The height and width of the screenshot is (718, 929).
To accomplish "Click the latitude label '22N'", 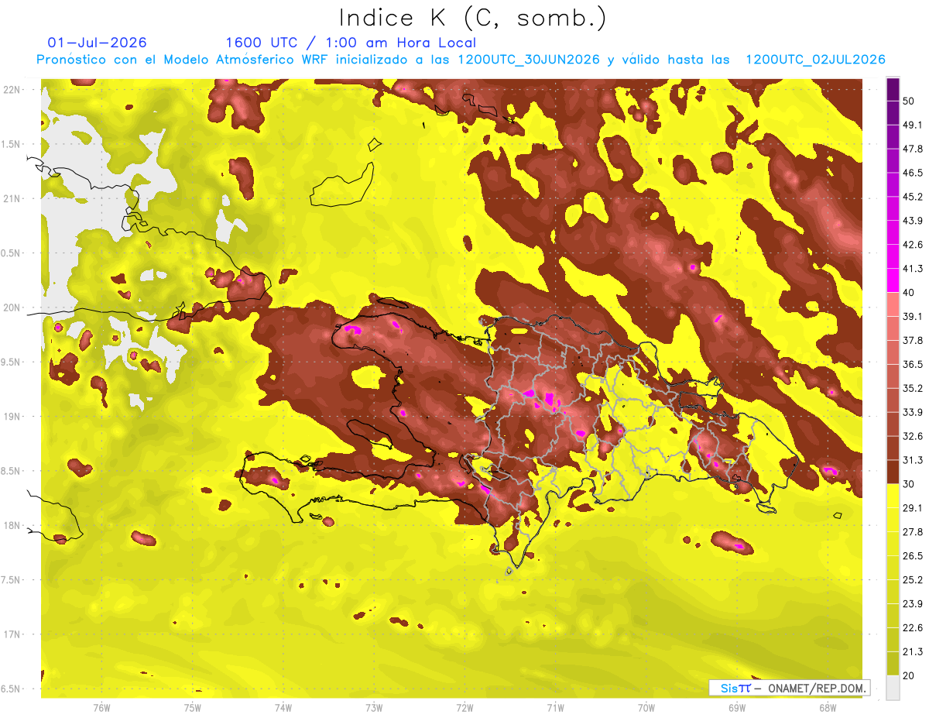I will [12, 89].
